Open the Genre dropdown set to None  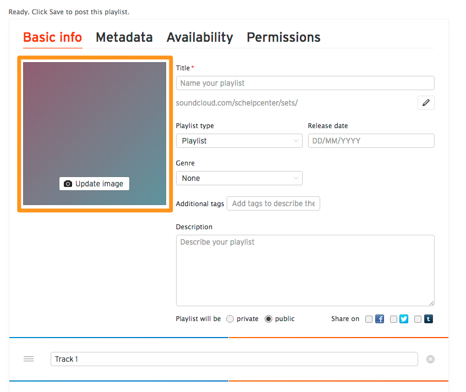[x=239, y=178]
